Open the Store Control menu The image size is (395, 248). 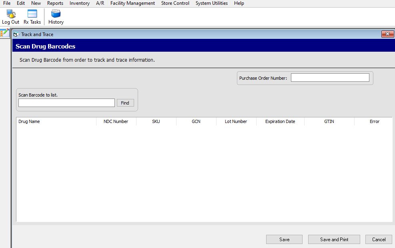click(175, 3)
